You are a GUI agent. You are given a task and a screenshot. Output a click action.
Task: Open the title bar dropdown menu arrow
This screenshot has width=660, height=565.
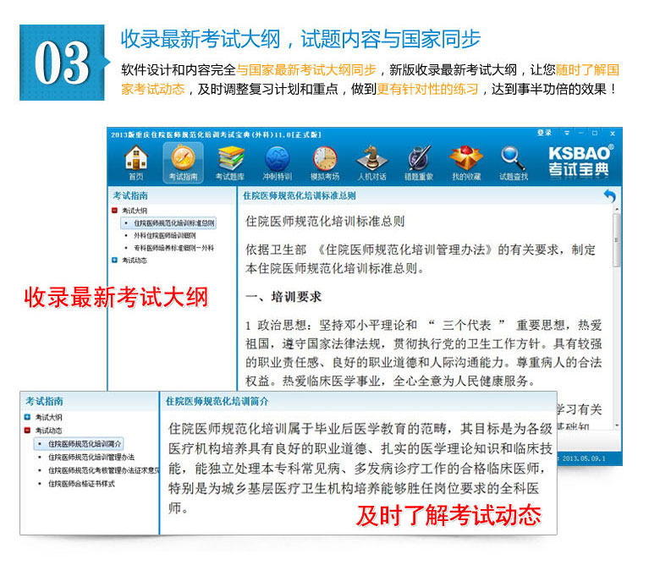click(567, 133)
